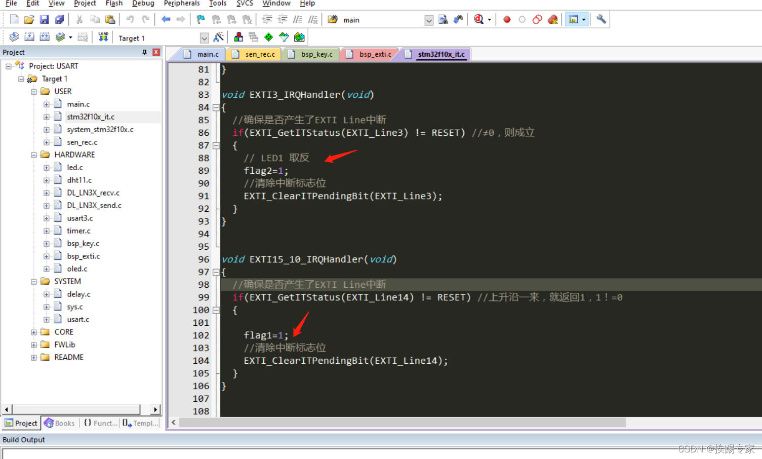Save the current file
The image size is (762, 459).
click(x=45, y=20)
